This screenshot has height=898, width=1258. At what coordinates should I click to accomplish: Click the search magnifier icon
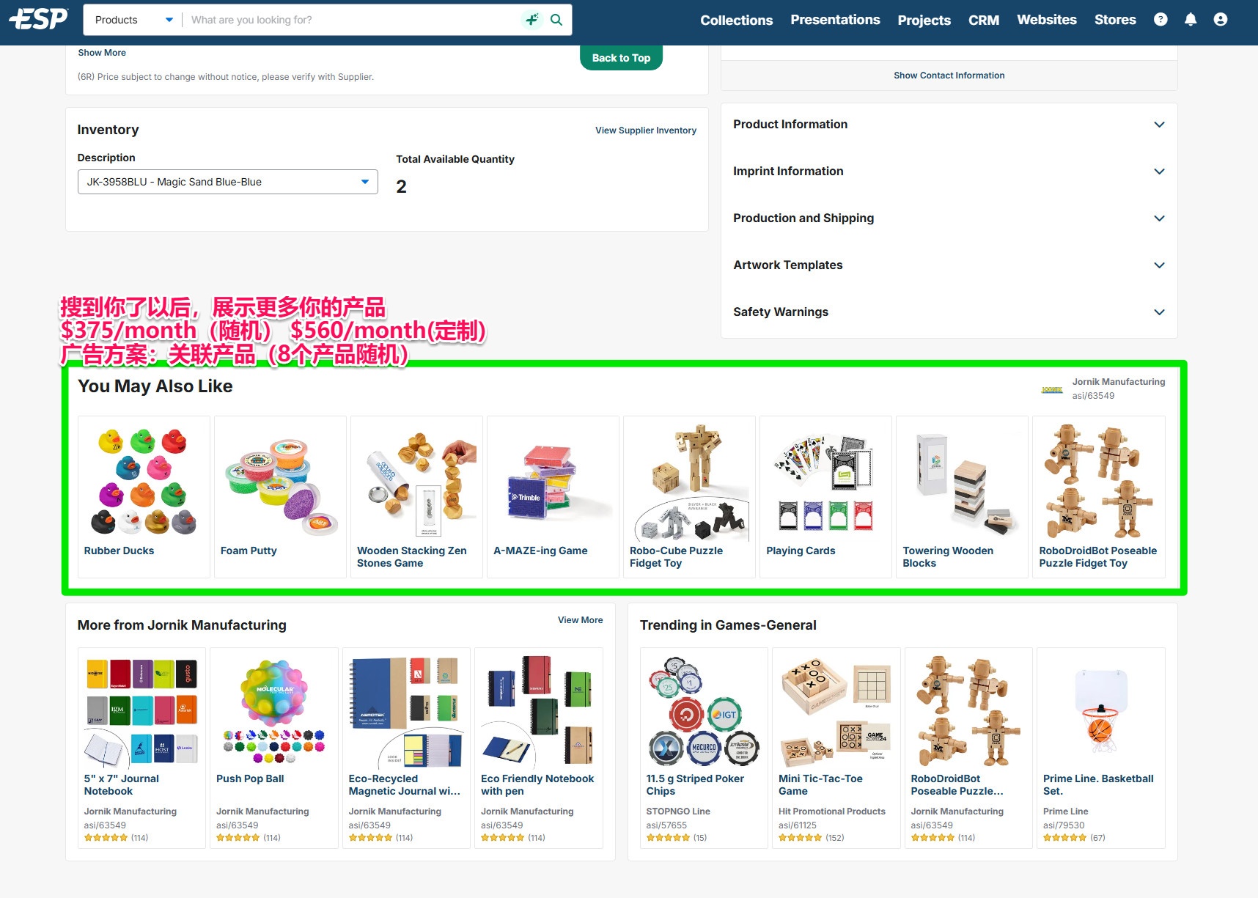tap(556, 20)
